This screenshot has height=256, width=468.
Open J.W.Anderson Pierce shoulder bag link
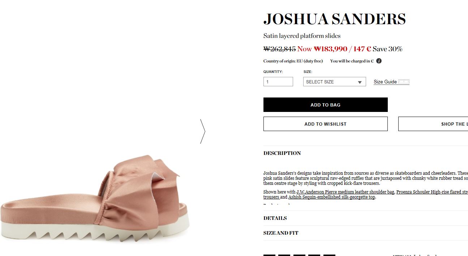click(345, 192)
